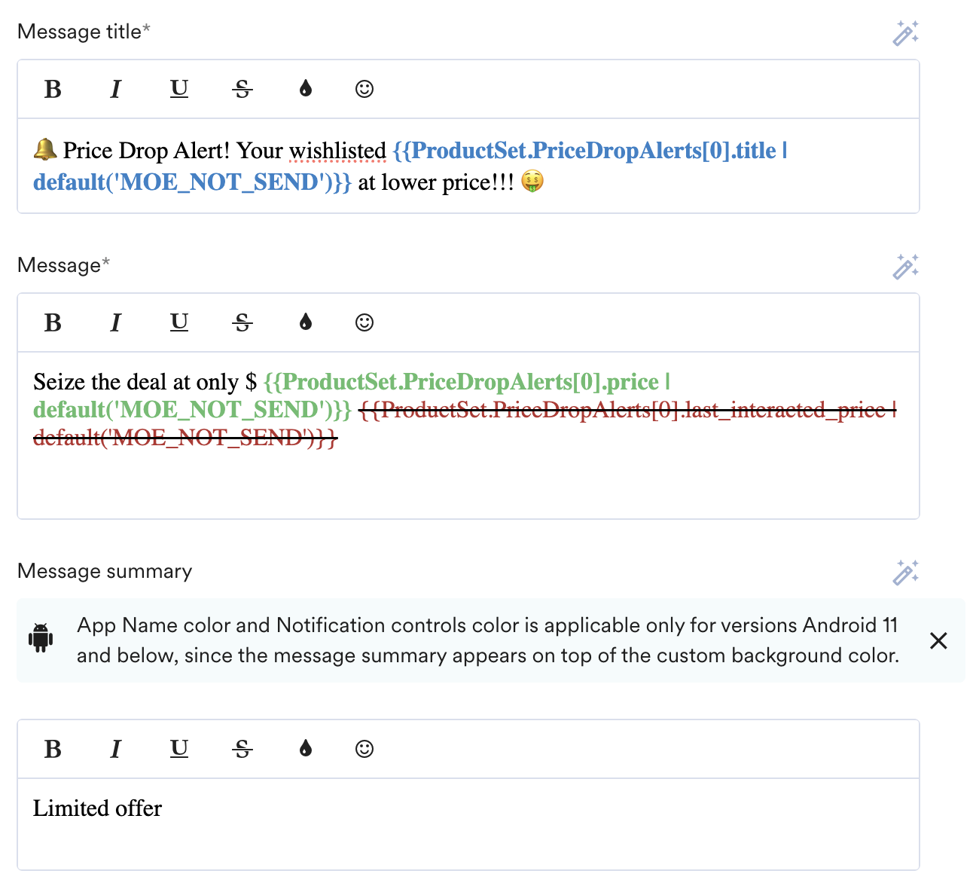Apply bold in Message body toolbar
The image size is (976, 889).
[53, 322]
